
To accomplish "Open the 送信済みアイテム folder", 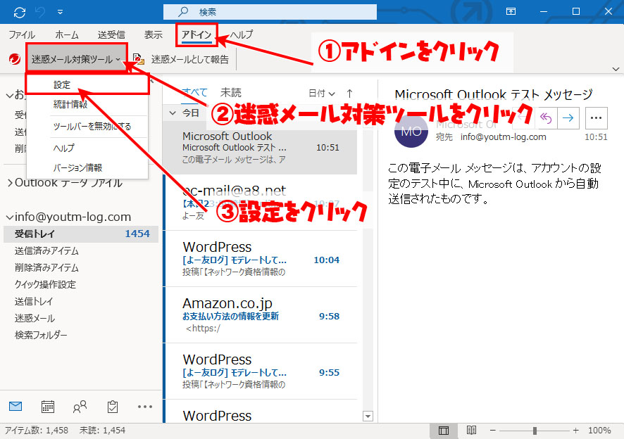I will tap(46, 251).
